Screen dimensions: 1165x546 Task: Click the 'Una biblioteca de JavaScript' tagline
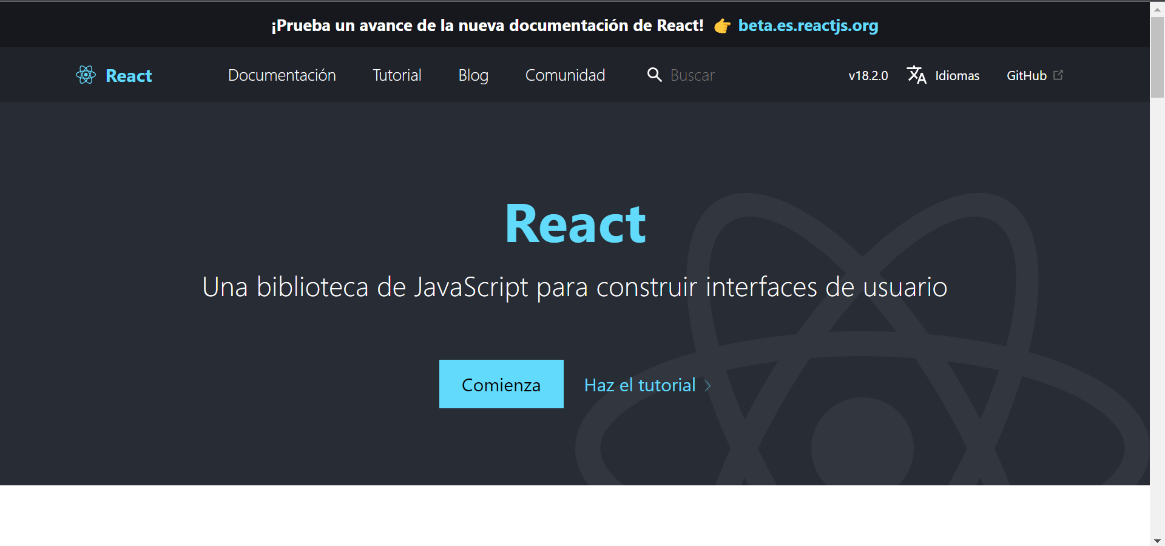pos(575,287)
